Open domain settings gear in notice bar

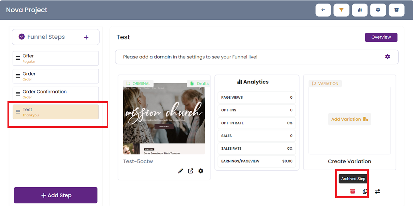[x=387, y=57]
